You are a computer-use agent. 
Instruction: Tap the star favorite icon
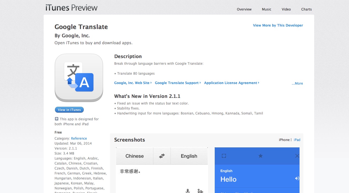click(260, 156)
